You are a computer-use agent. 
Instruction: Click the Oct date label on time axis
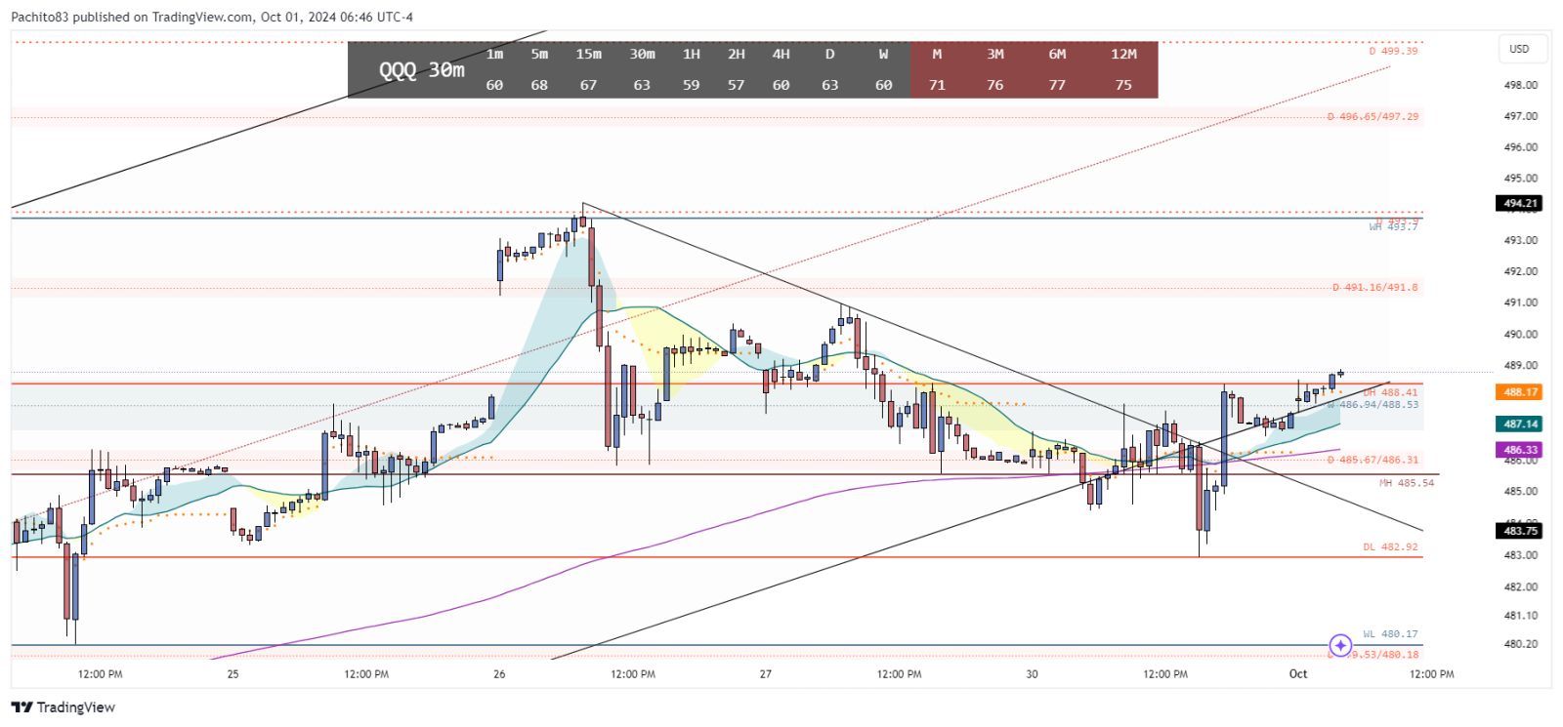1298,674
